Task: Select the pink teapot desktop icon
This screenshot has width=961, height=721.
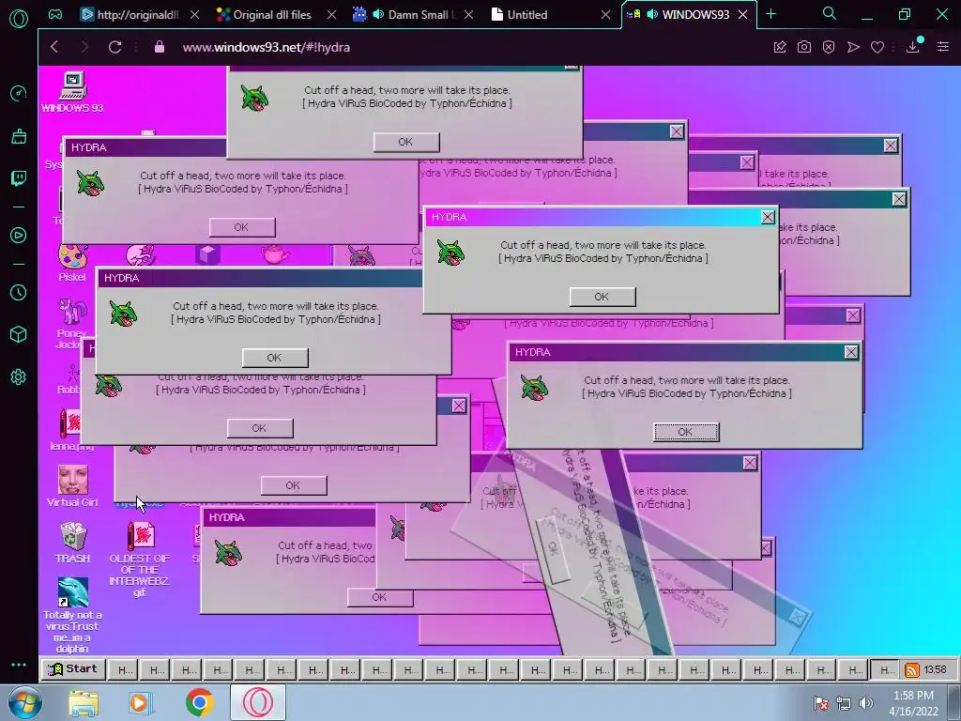Action: 275,253
